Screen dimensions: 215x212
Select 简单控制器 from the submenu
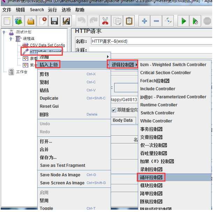[x=174, y=193]
